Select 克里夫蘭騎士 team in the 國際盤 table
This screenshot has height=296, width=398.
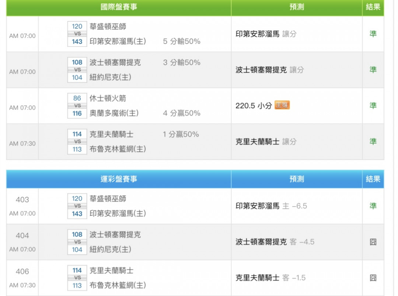point(111,134)
